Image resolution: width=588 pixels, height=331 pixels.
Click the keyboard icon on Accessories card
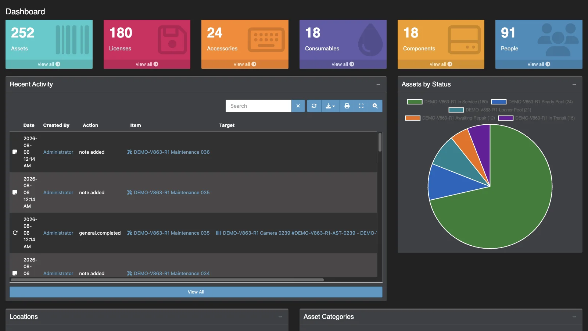[x=266, y=40]
